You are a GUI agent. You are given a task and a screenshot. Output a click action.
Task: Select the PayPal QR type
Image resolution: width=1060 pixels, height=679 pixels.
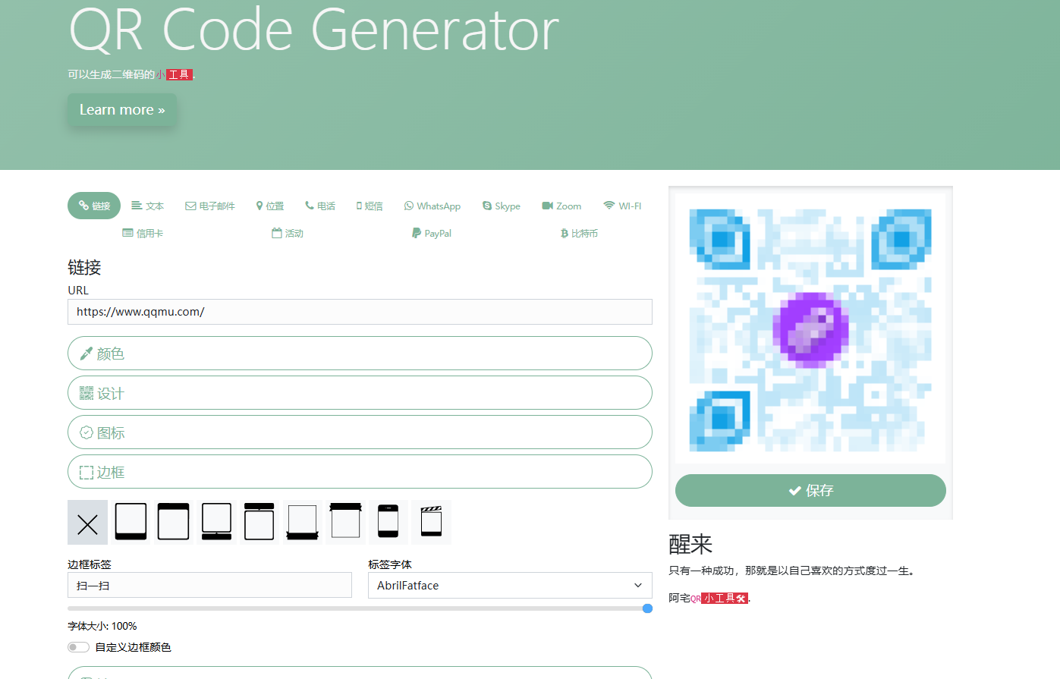(x=432, y=233)
